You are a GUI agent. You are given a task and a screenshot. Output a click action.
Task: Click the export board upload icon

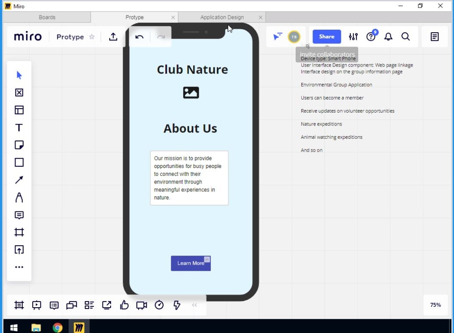click(x=113, y=37)
